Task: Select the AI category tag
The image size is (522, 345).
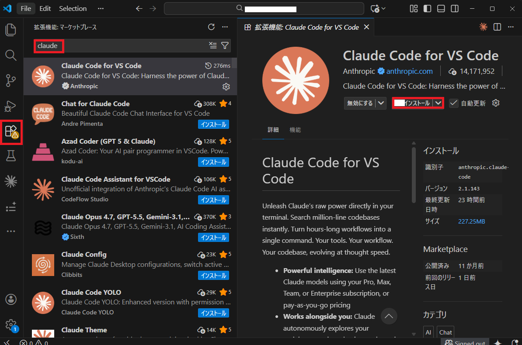Action: click(428, 332)
